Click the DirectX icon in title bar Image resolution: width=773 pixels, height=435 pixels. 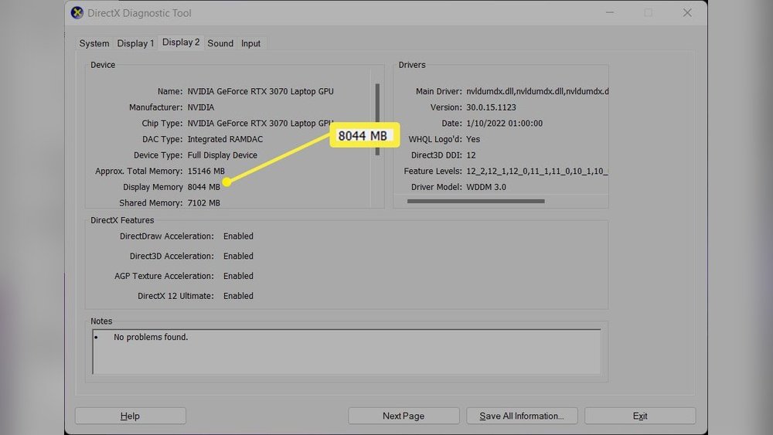click(x=77, y=13)
